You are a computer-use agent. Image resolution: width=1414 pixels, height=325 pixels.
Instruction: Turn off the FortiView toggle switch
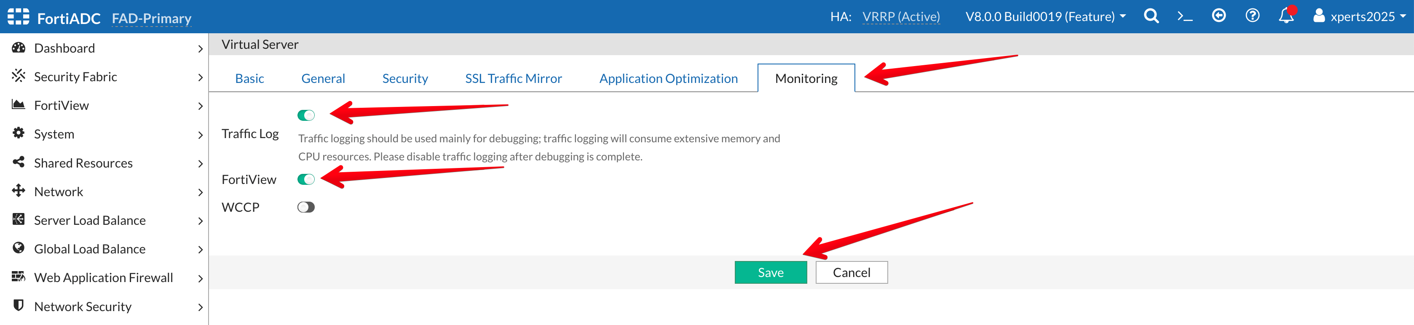click(306, 179)
